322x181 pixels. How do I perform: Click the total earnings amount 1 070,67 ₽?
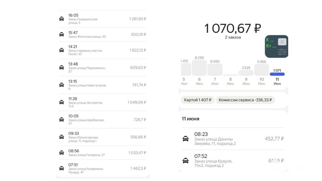(232, 28)
